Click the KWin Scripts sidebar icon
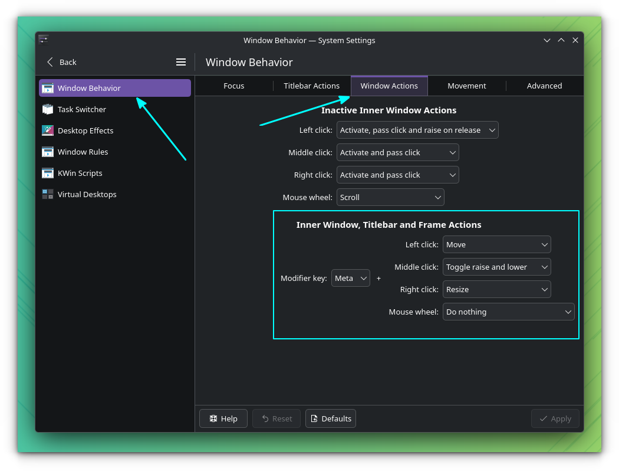This screenshot has height=471, width=619. point(48,174)
